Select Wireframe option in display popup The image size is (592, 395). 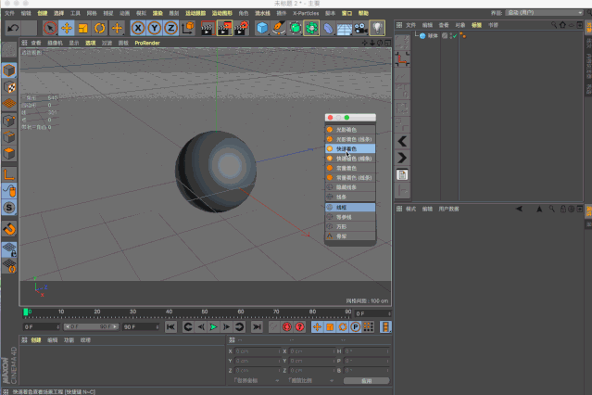350,207
